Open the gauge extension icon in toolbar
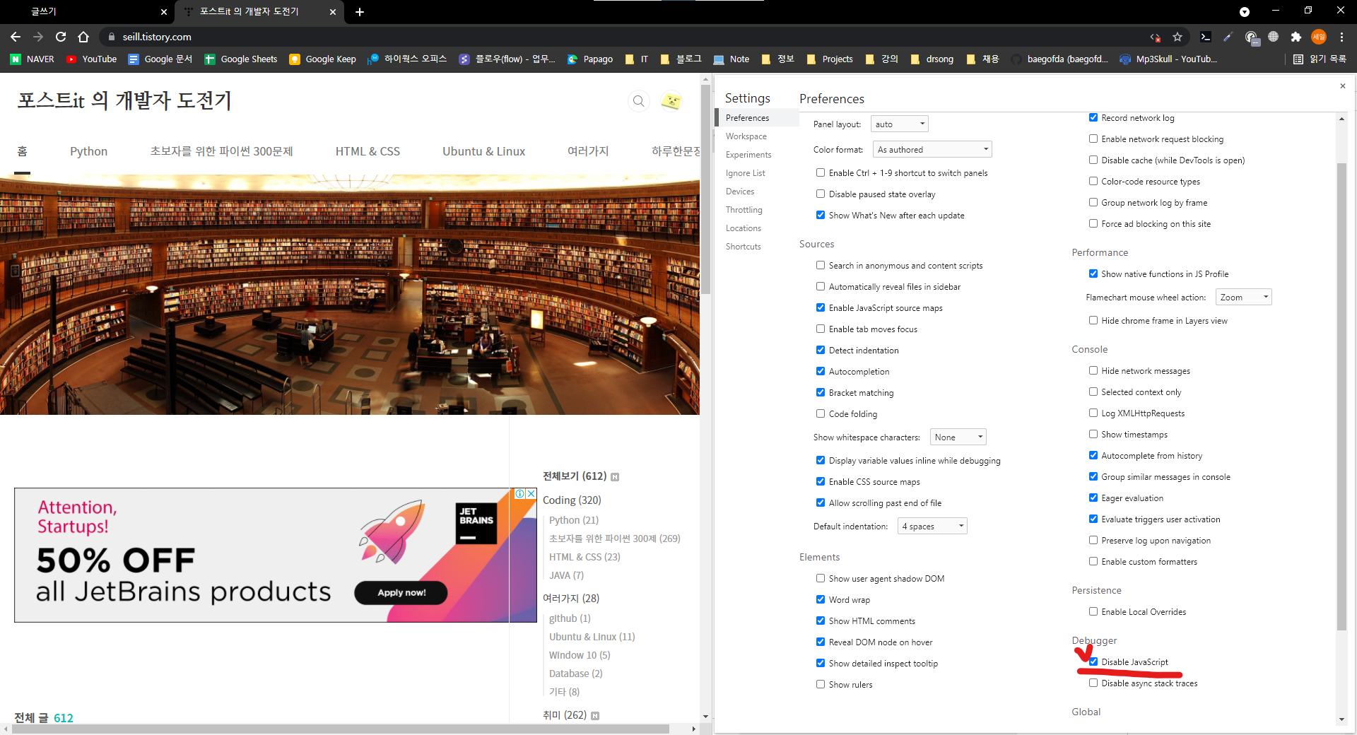The height and width of the screenshot is (735, 1357). click(x=1251, y=37)
